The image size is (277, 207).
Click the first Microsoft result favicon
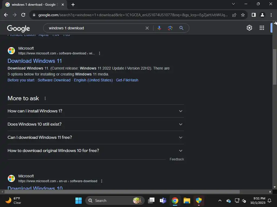(x=11, y=51)
